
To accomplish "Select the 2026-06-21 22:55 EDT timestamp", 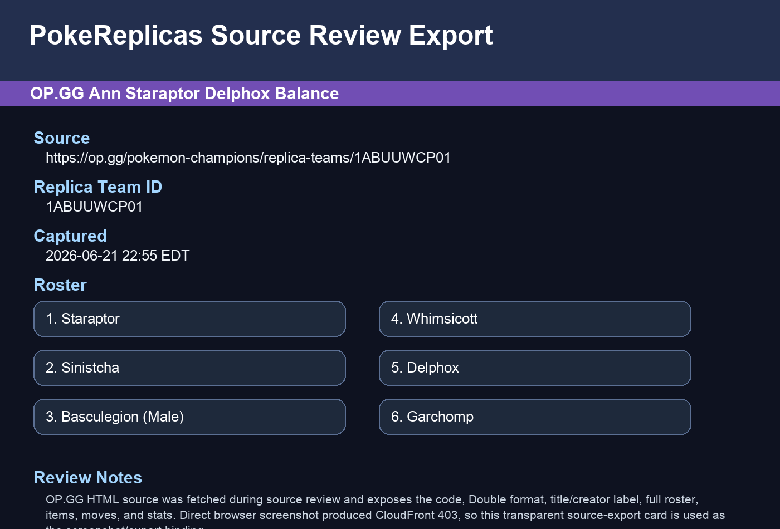I will click(118, 256).
